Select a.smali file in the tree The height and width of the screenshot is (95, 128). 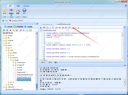[x=19, y=67]
